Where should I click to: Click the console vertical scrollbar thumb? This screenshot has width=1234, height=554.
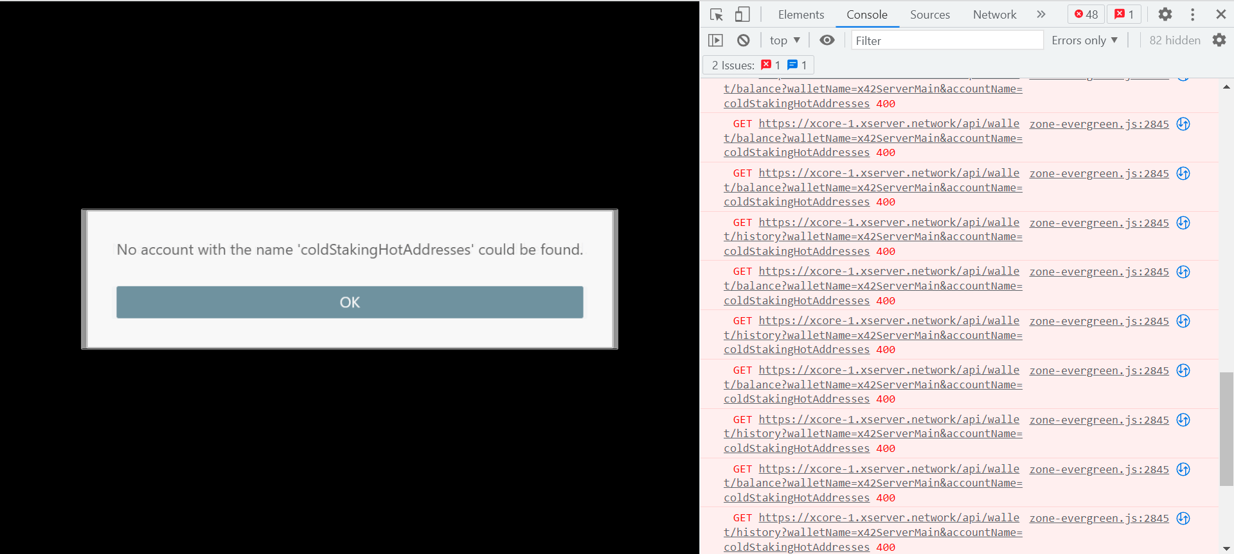(x=1226, y=429)
